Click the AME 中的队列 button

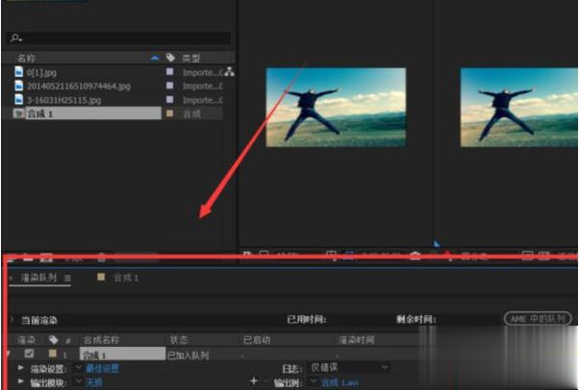tap(538, 318)
